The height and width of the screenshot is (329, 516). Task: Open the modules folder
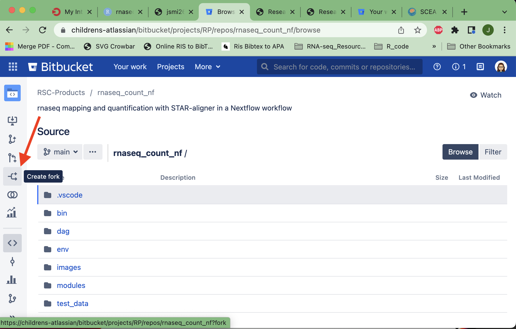(71, 285)
